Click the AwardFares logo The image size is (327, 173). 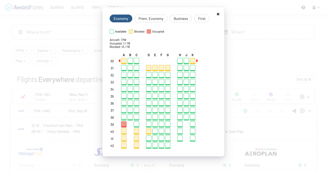[24, 7]
